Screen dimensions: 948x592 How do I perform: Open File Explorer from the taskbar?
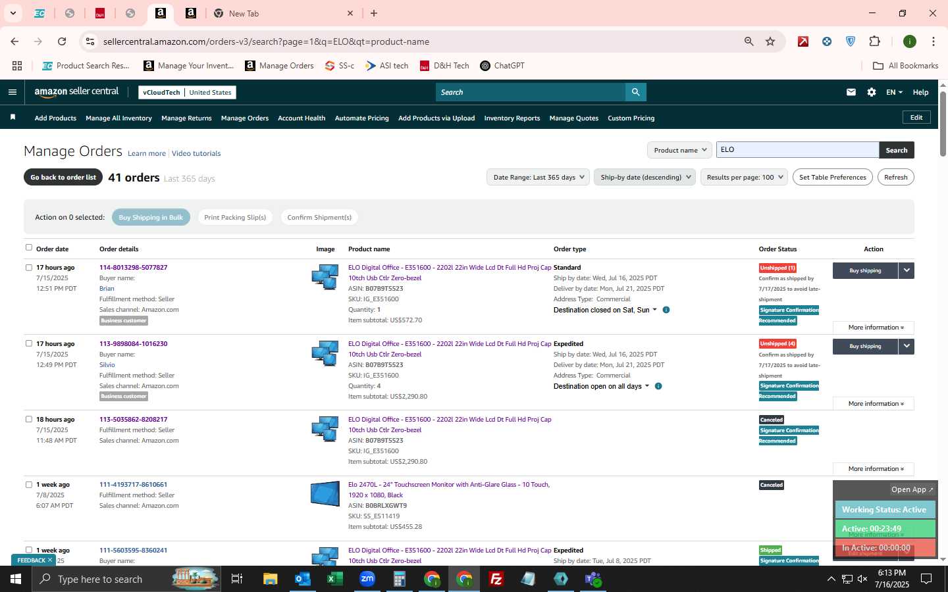pos(271,579)
